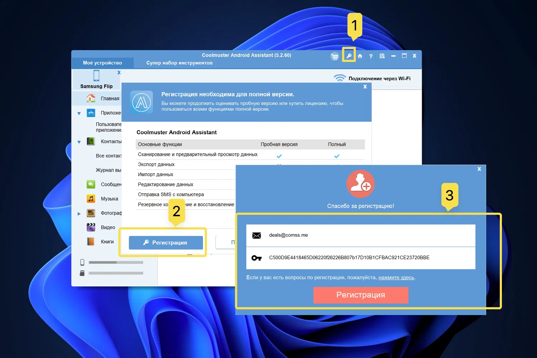
Task: Open the Книги book icon
Action: [x=91, y=242]
